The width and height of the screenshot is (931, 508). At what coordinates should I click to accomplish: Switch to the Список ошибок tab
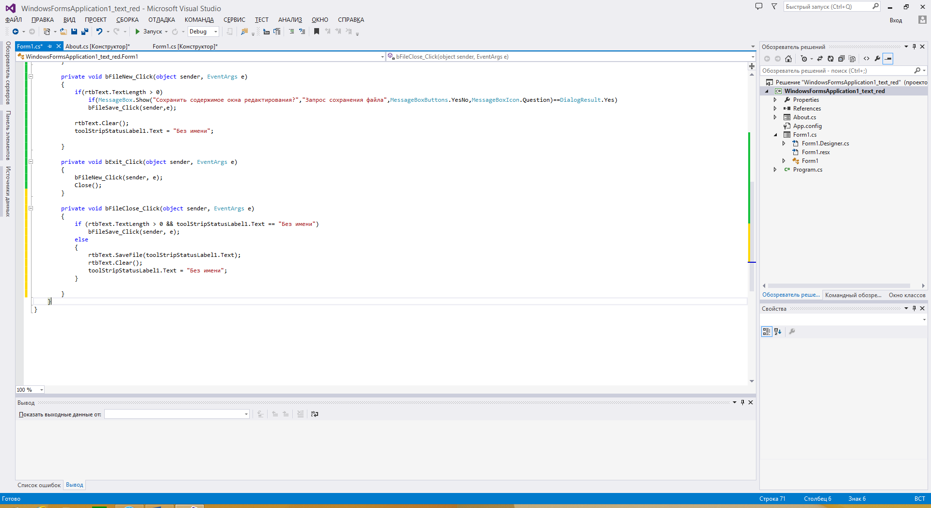pyautogui.click(x=39, y=485)
